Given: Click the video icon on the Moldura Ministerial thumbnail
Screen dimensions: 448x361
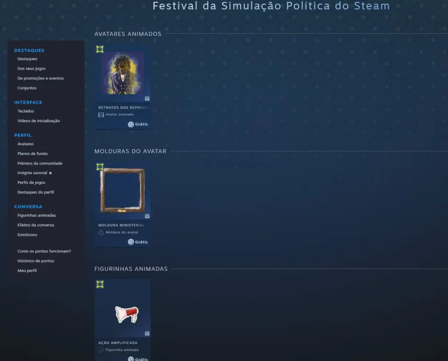Looking at the screenshot, I should coord(147,216).
